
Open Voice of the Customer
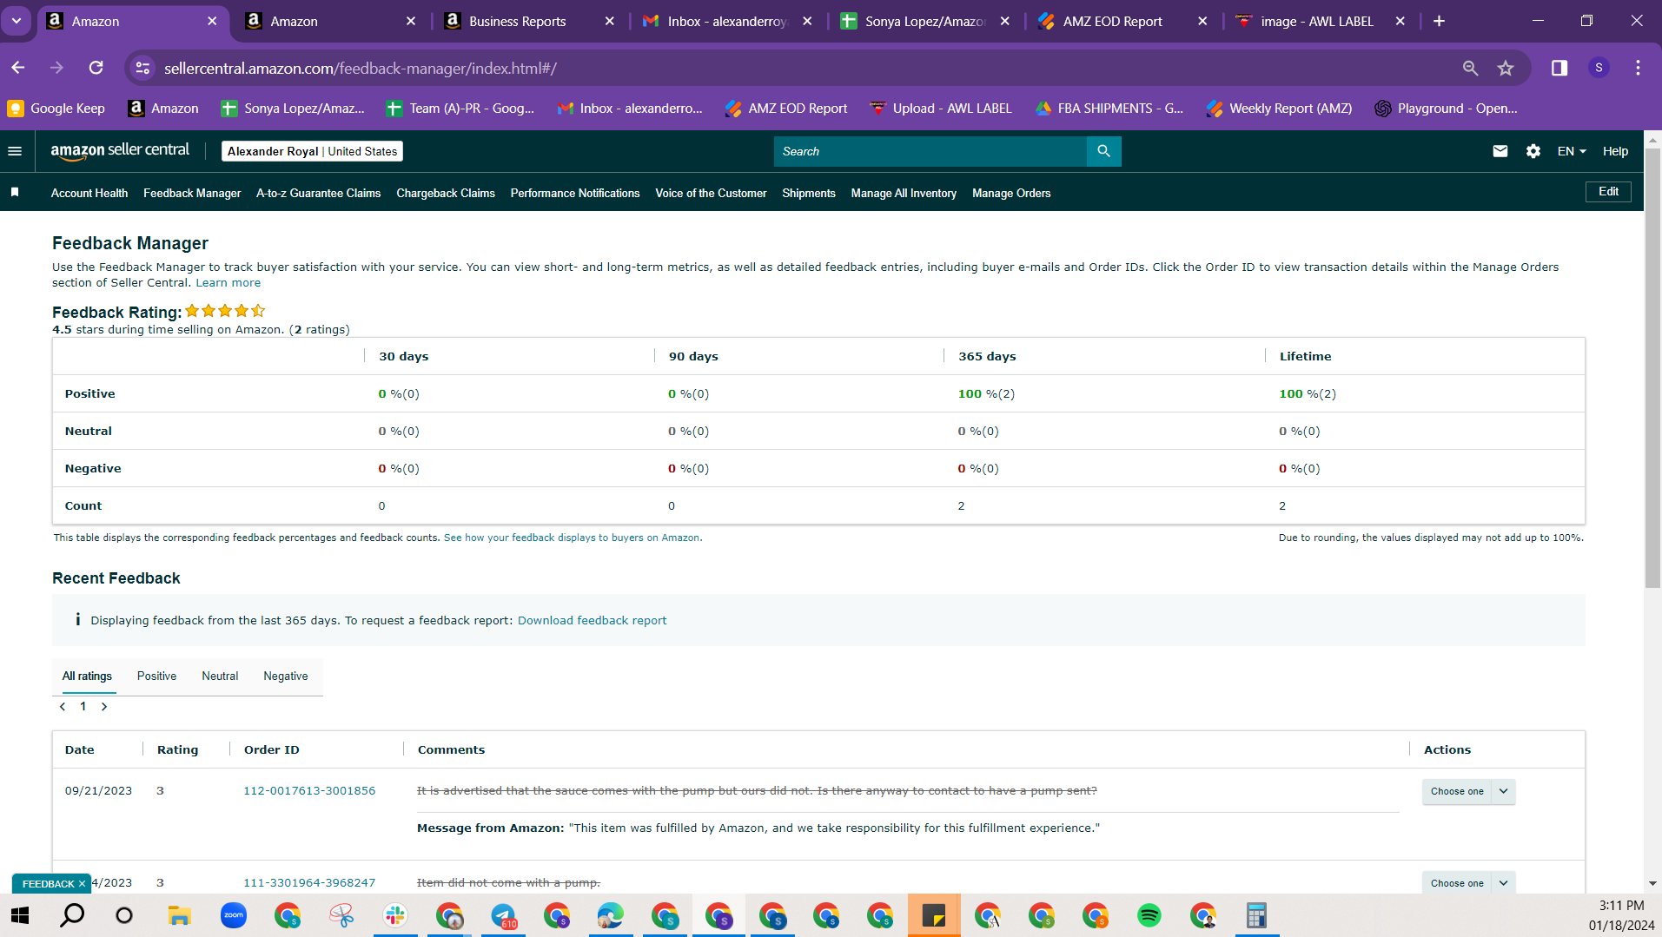coord(711,193)
